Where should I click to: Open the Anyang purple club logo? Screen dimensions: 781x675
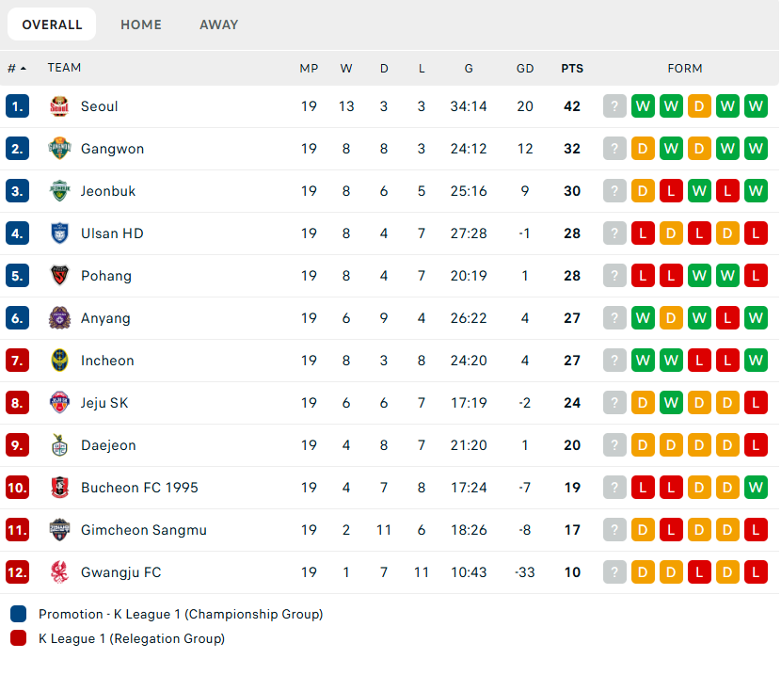pyautogui.click(x=59, y=318)
